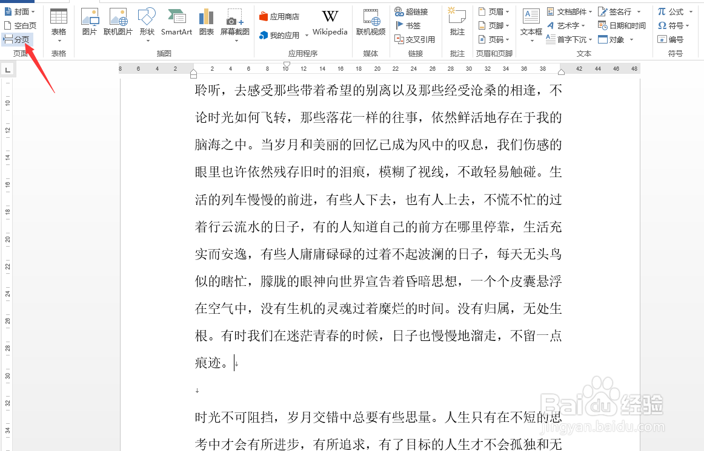
Task: Click 我的应用 to view installed apps
Action: (279, 35)
